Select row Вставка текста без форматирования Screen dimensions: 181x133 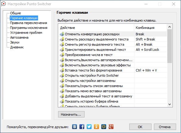tap(113, 70)
